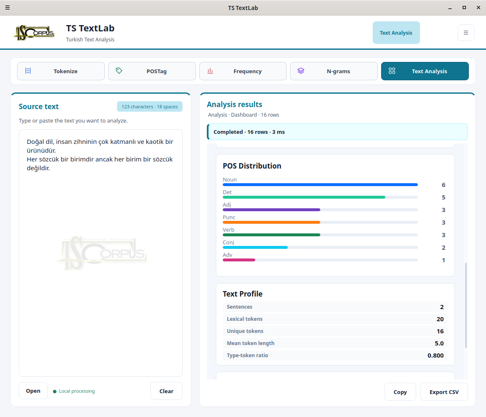Image resolution: width=486 pixels, height=417 pixels.
Task: Click the 'Completed · 16 rows · 3 ms' status
Action: 337,132
